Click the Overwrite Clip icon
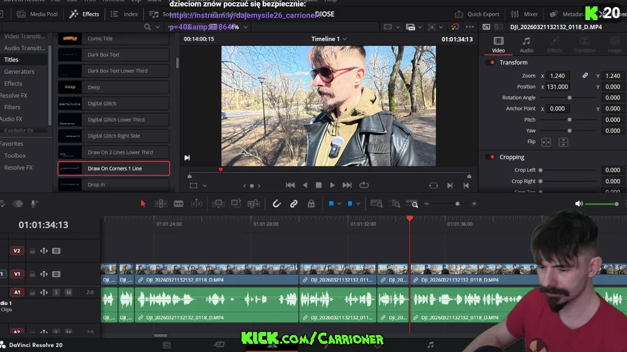The image size is (627, 352). coord(236,204)
